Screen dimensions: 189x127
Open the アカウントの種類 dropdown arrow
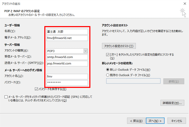[86, 51]
